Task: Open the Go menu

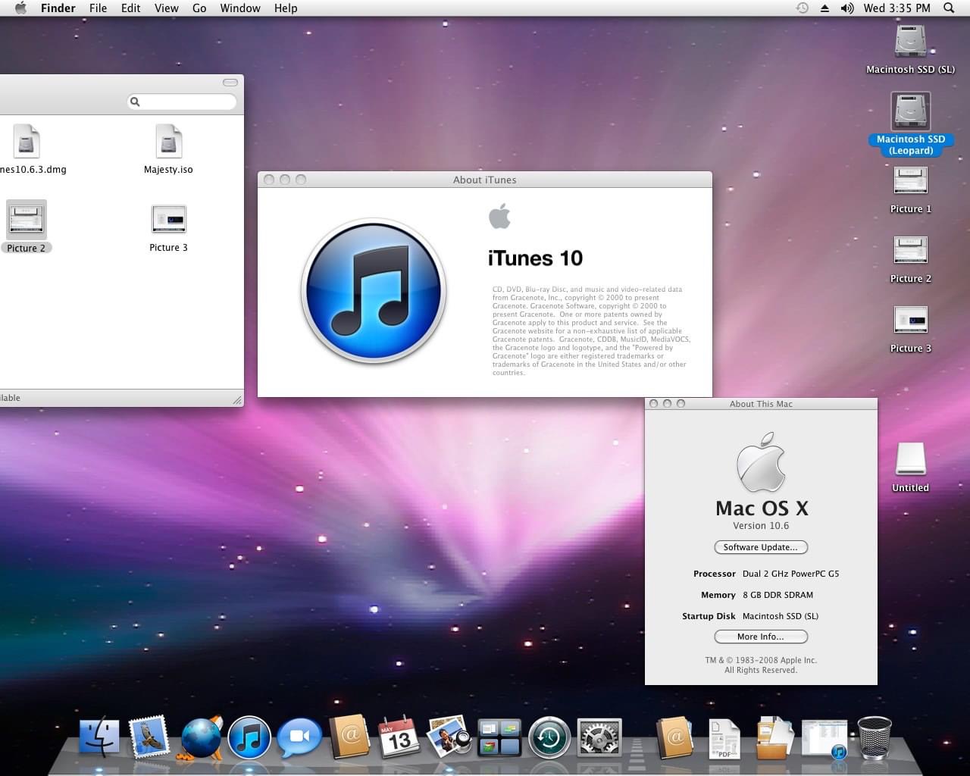Action: point(199,8)
